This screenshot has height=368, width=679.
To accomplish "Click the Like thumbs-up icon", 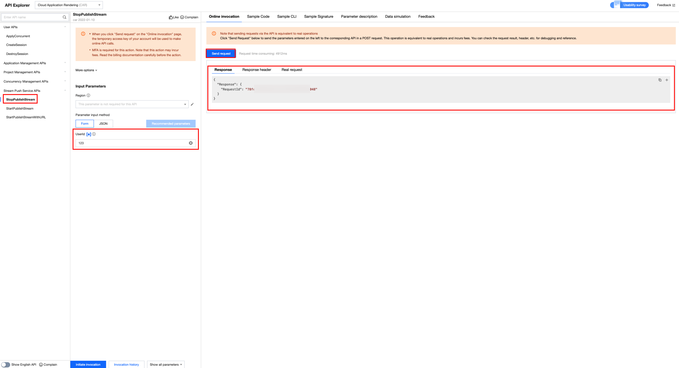I will (171, 17).
